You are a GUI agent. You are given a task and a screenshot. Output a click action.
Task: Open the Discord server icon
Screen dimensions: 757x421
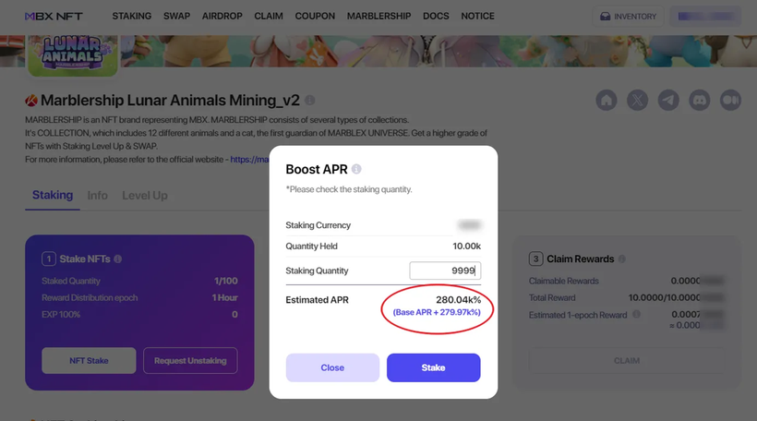[x=699, y=100]
